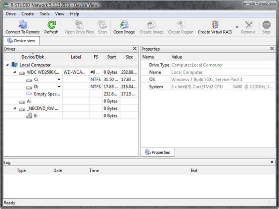Open the dropdown arrow on the D: partition
279x209 pixels.
coord(59,87)
